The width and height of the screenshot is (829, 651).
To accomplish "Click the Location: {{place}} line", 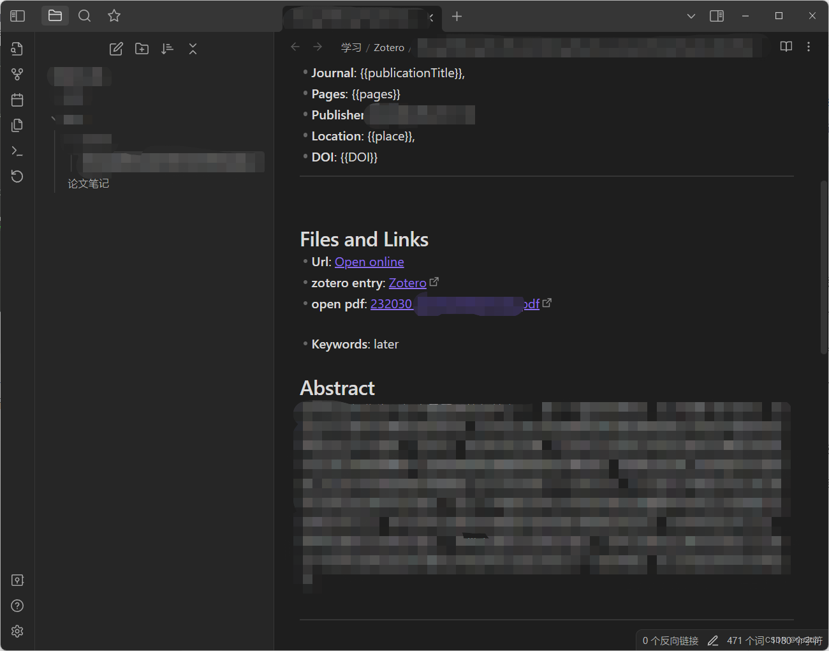I will click(363, 136).
